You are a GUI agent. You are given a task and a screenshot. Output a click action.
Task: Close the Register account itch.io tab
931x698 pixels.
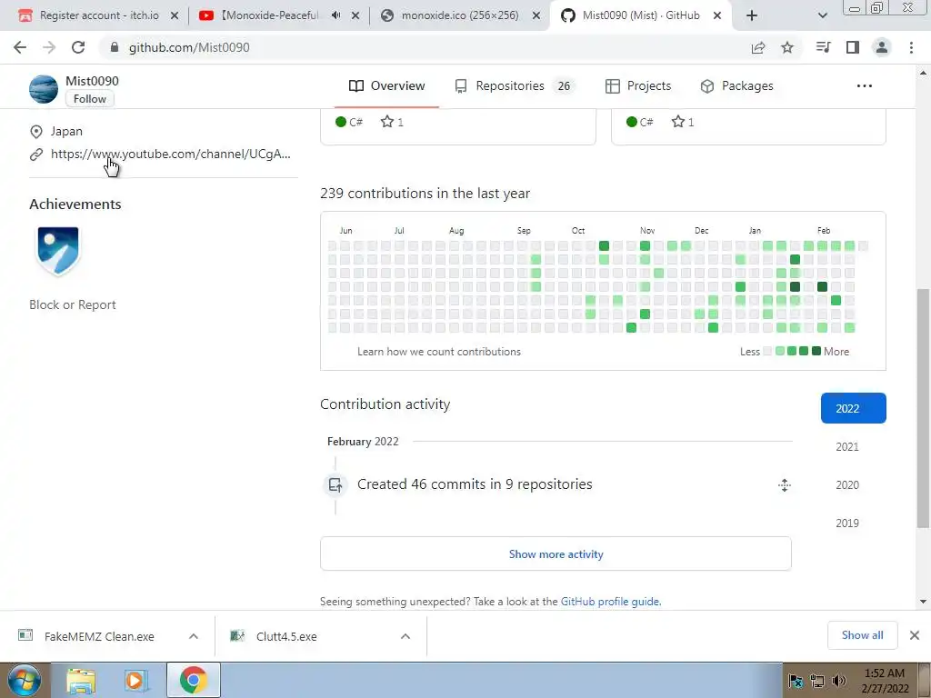175,16
